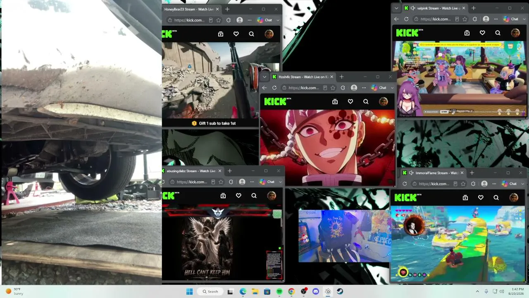Unmute the valpink Stream tab
This screenshot has width=529, height=298.
(x=412, y=8)
